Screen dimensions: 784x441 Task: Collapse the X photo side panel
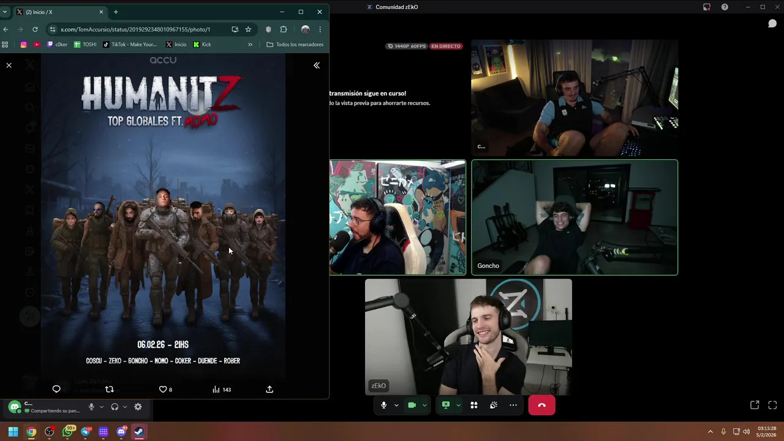click(317, 65)
